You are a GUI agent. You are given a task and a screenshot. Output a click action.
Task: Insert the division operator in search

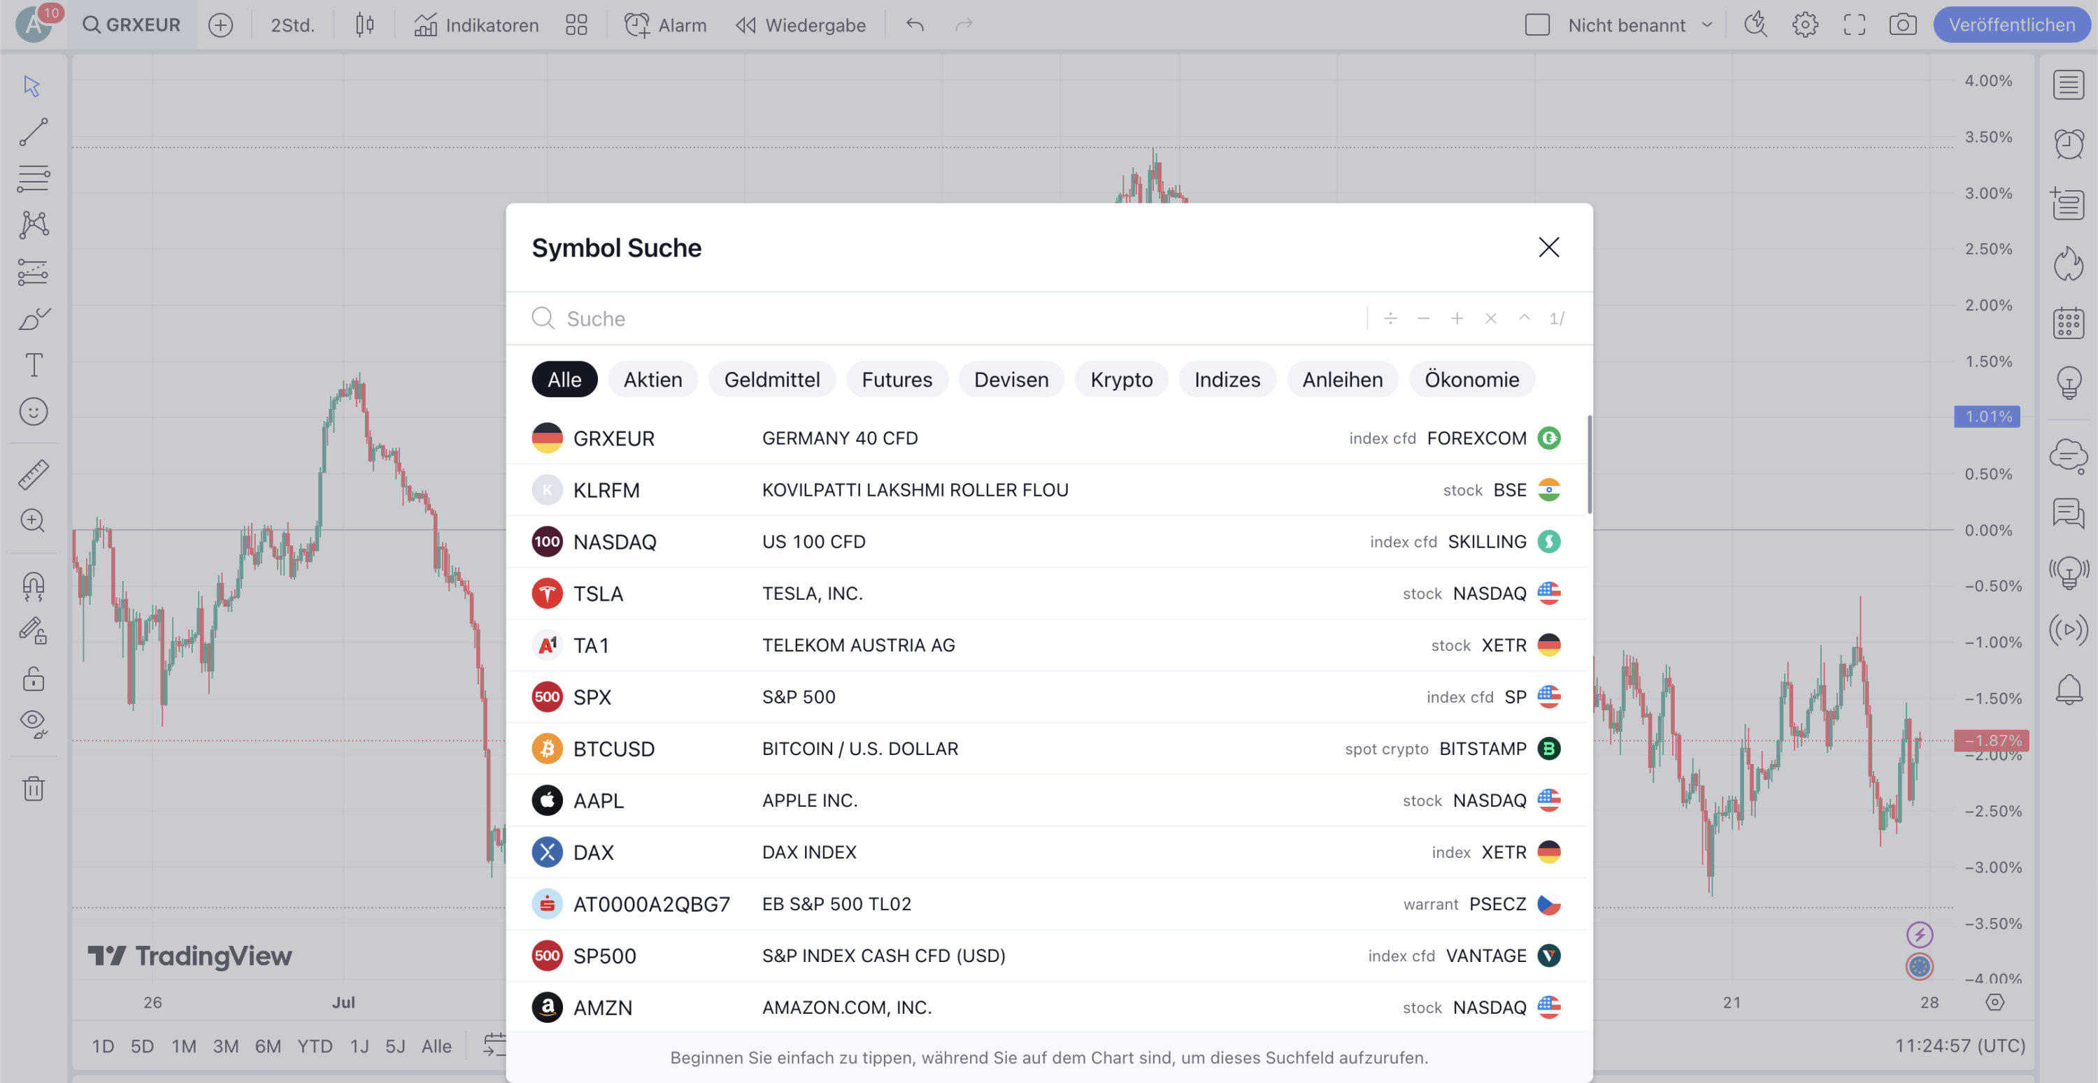[1390, 318]
